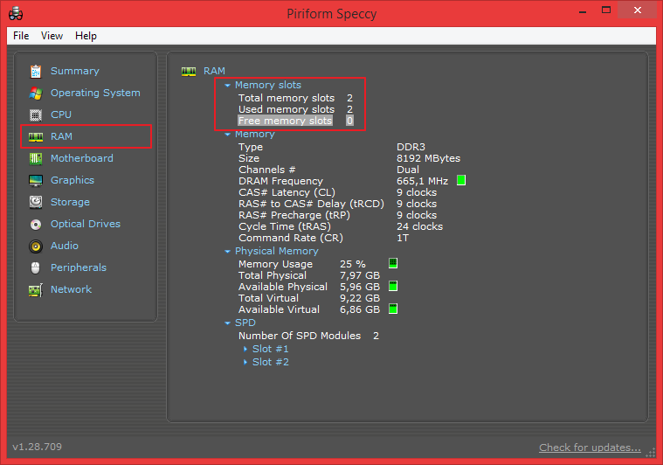Collapse the Memory section

[x=227, y=135]
